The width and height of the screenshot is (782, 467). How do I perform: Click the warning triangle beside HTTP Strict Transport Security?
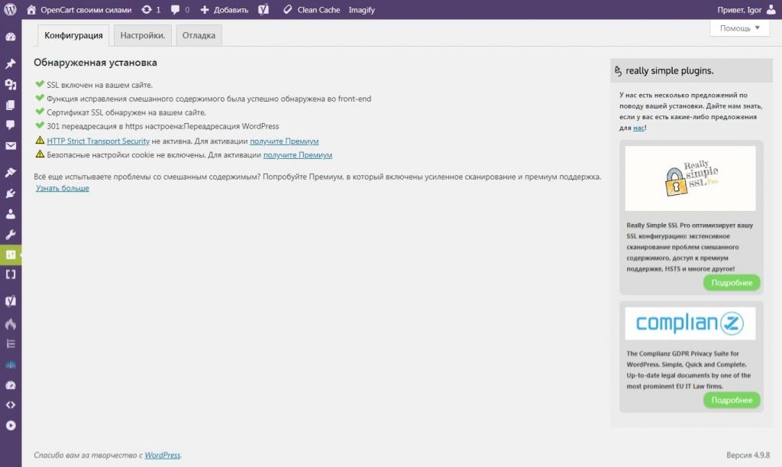40,140
